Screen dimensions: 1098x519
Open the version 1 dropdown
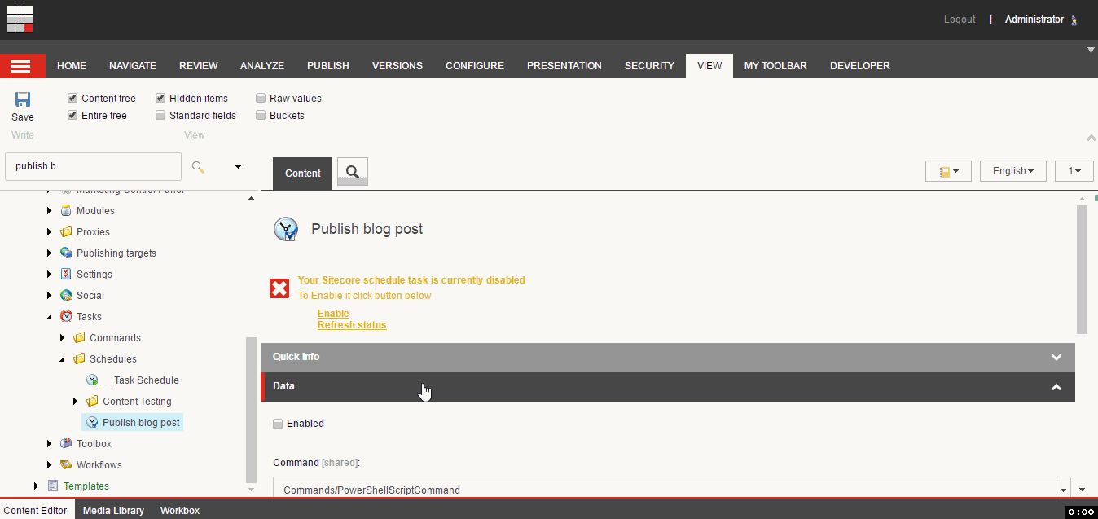[x=1074, y=171]
